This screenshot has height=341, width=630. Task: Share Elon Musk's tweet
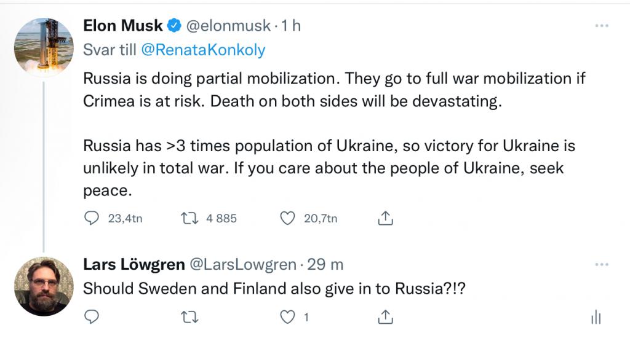pos(385,218)
